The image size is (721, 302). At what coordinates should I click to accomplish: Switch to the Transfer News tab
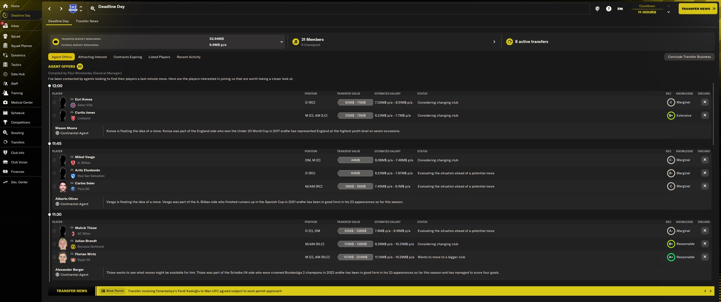click(87, 21)
